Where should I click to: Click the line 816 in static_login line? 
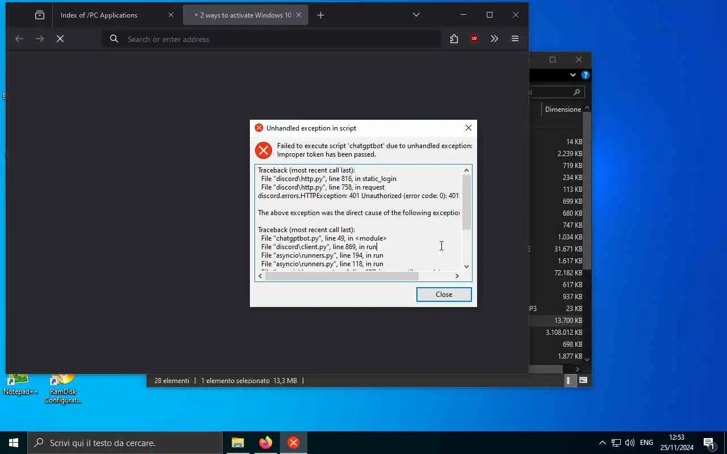click(329, 179)
